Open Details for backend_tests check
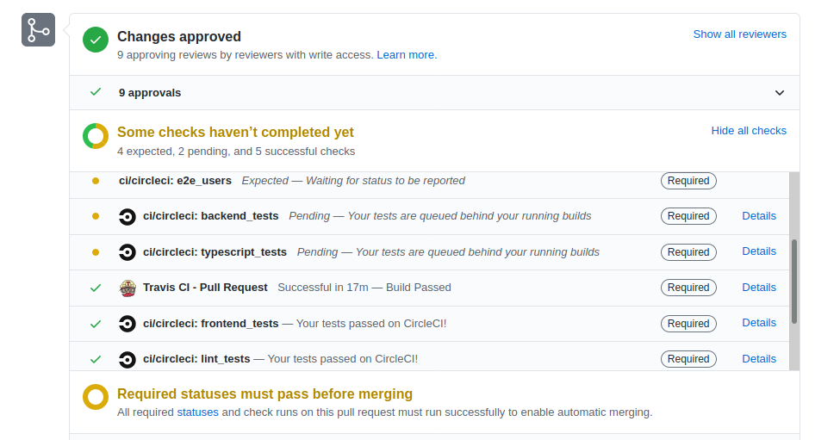 pyautogui.click(x=759, y=216)
